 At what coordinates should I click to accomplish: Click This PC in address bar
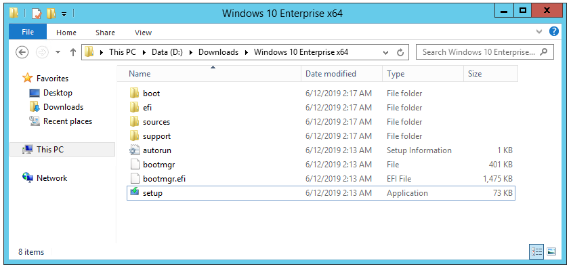[x=123, y=52]
